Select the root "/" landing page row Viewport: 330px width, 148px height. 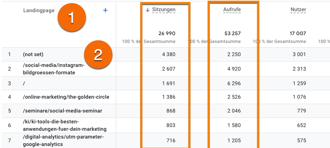24,83
